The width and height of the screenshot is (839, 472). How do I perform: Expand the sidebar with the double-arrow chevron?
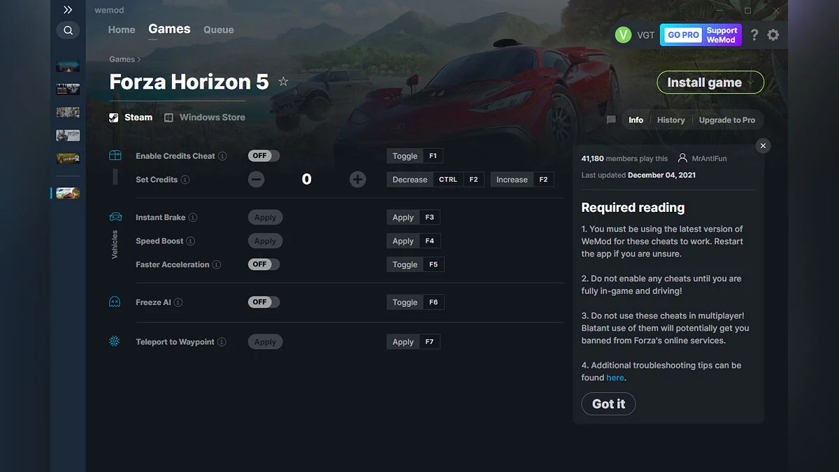(68, 10)
